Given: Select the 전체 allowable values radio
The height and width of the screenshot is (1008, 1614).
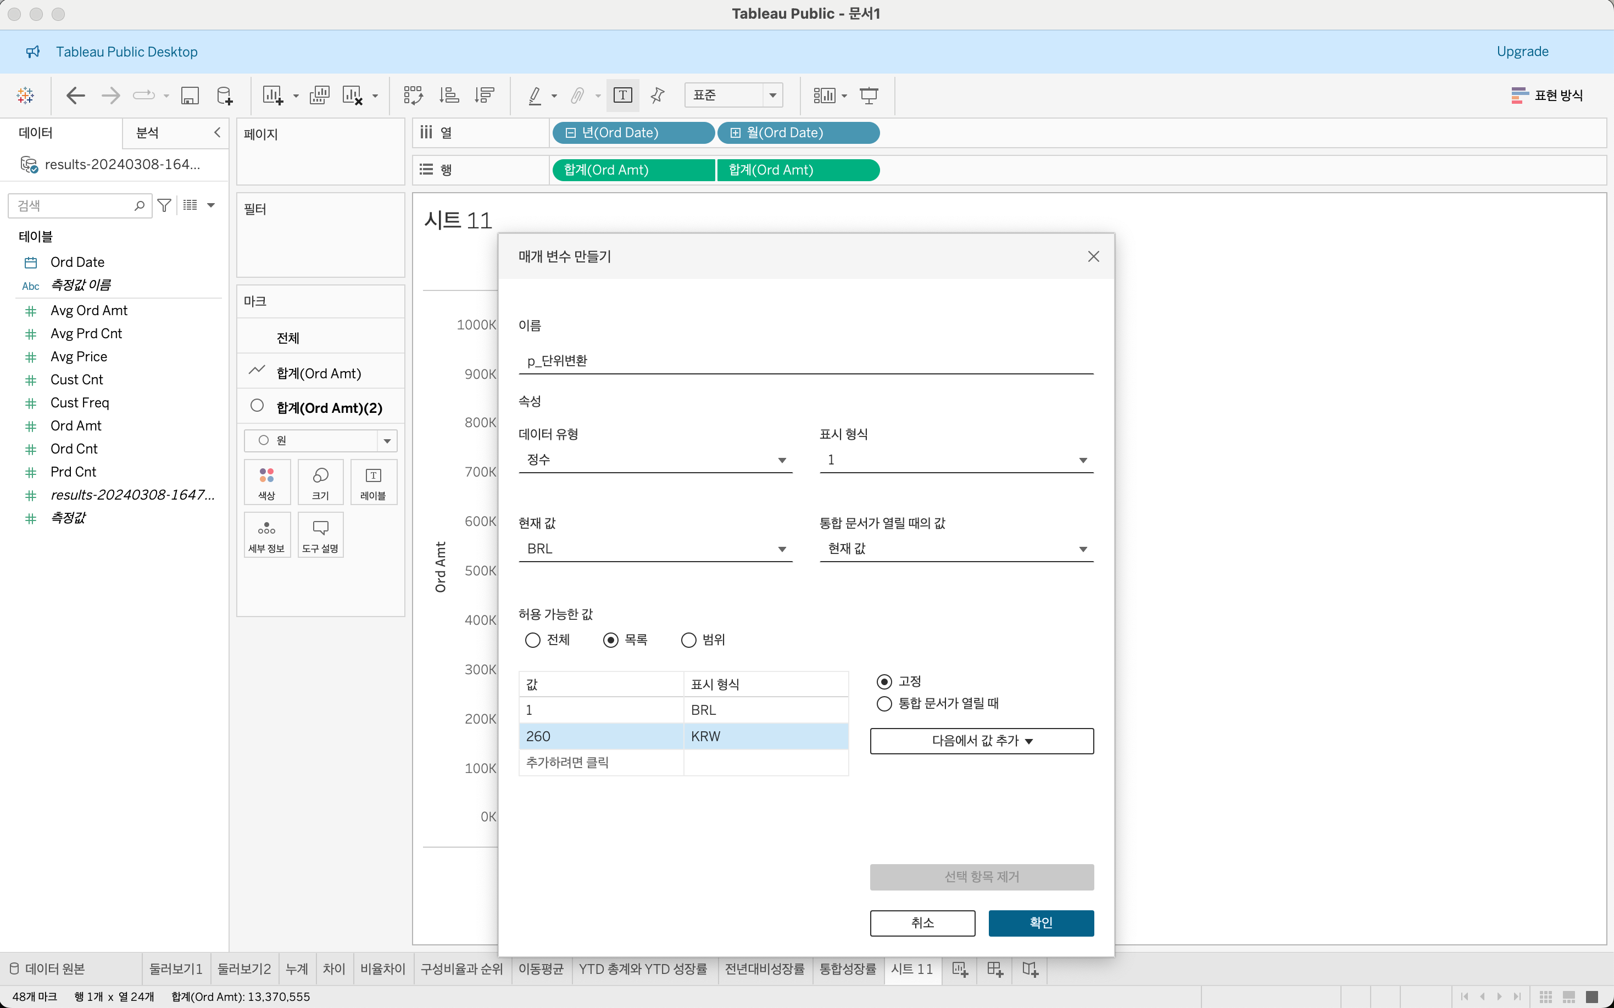Looking at the screenshot, I should pyautogui.click(x=532, y=640).
